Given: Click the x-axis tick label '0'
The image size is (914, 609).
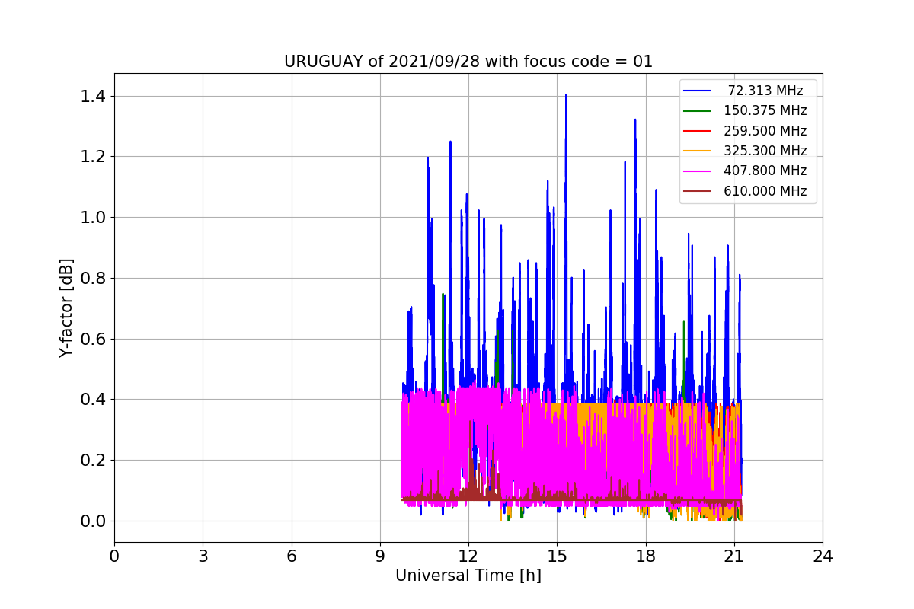Looking at the screenshot, I should click(x=114, y=556).
